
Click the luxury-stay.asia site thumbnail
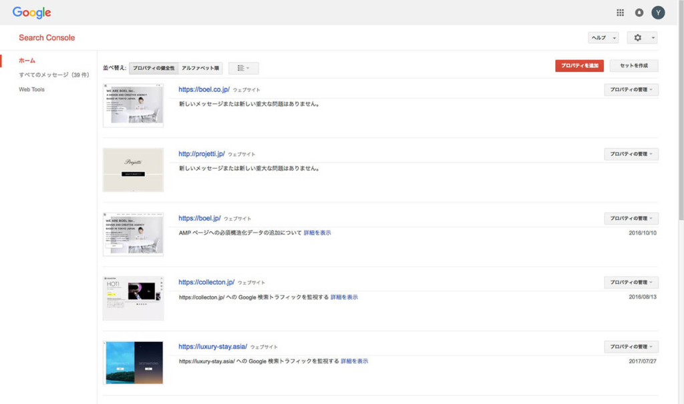tap(133, 363)
